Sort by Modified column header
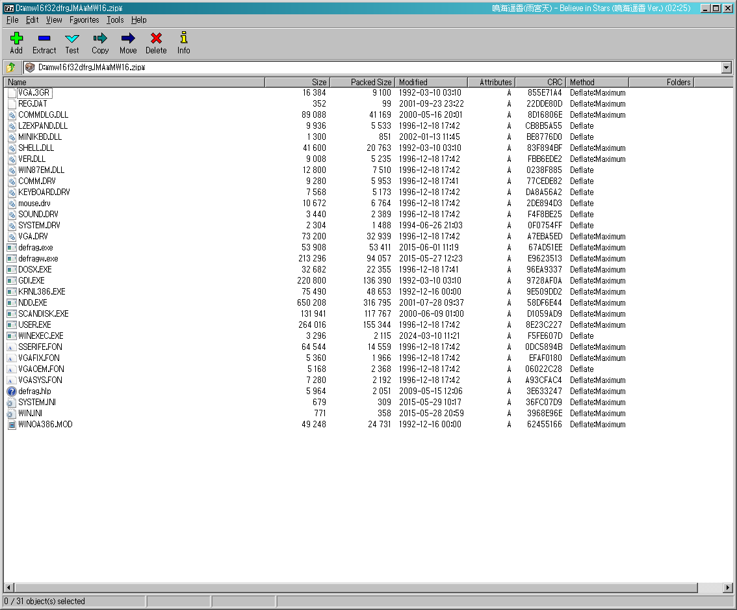Screen dimensions: 737x610 [x=431, y=83]
